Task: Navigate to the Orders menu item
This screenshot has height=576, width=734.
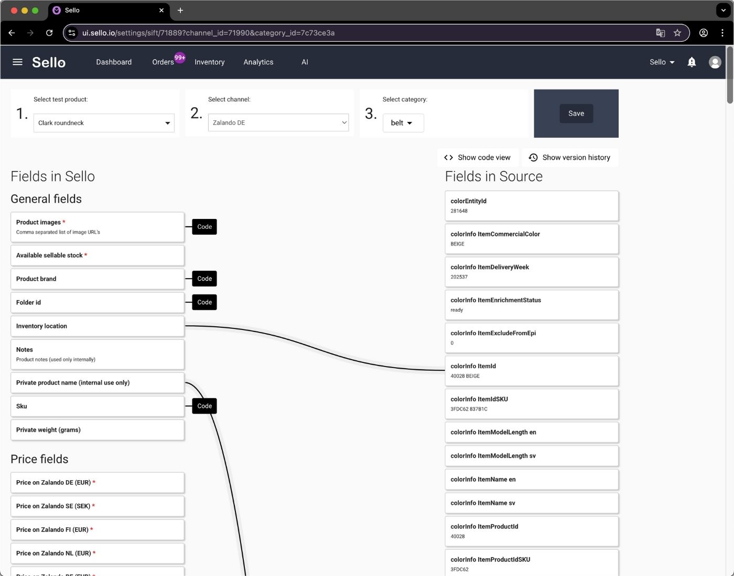Action: click(163, 62)
